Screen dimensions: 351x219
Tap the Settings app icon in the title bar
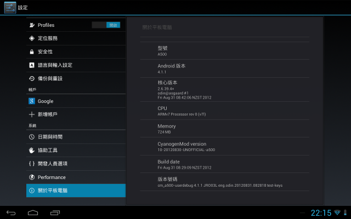point(10,8)
